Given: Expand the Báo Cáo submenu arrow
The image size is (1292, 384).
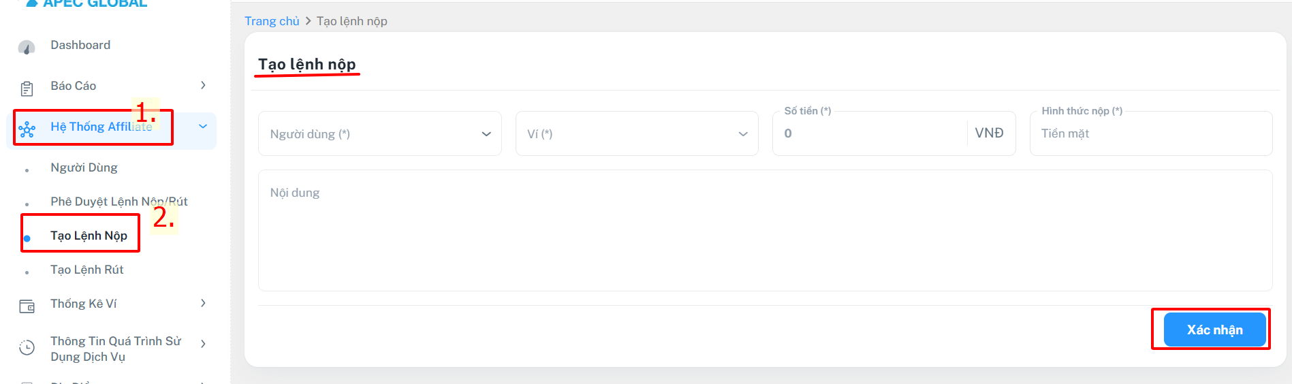Looking at the screenshot, I should point(203,85).
